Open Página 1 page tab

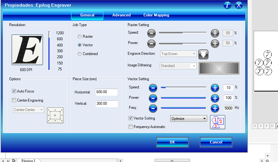point(28,161)
